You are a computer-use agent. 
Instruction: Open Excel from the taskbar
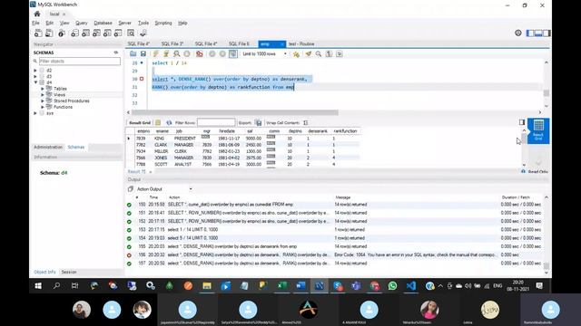pos(282,286)
